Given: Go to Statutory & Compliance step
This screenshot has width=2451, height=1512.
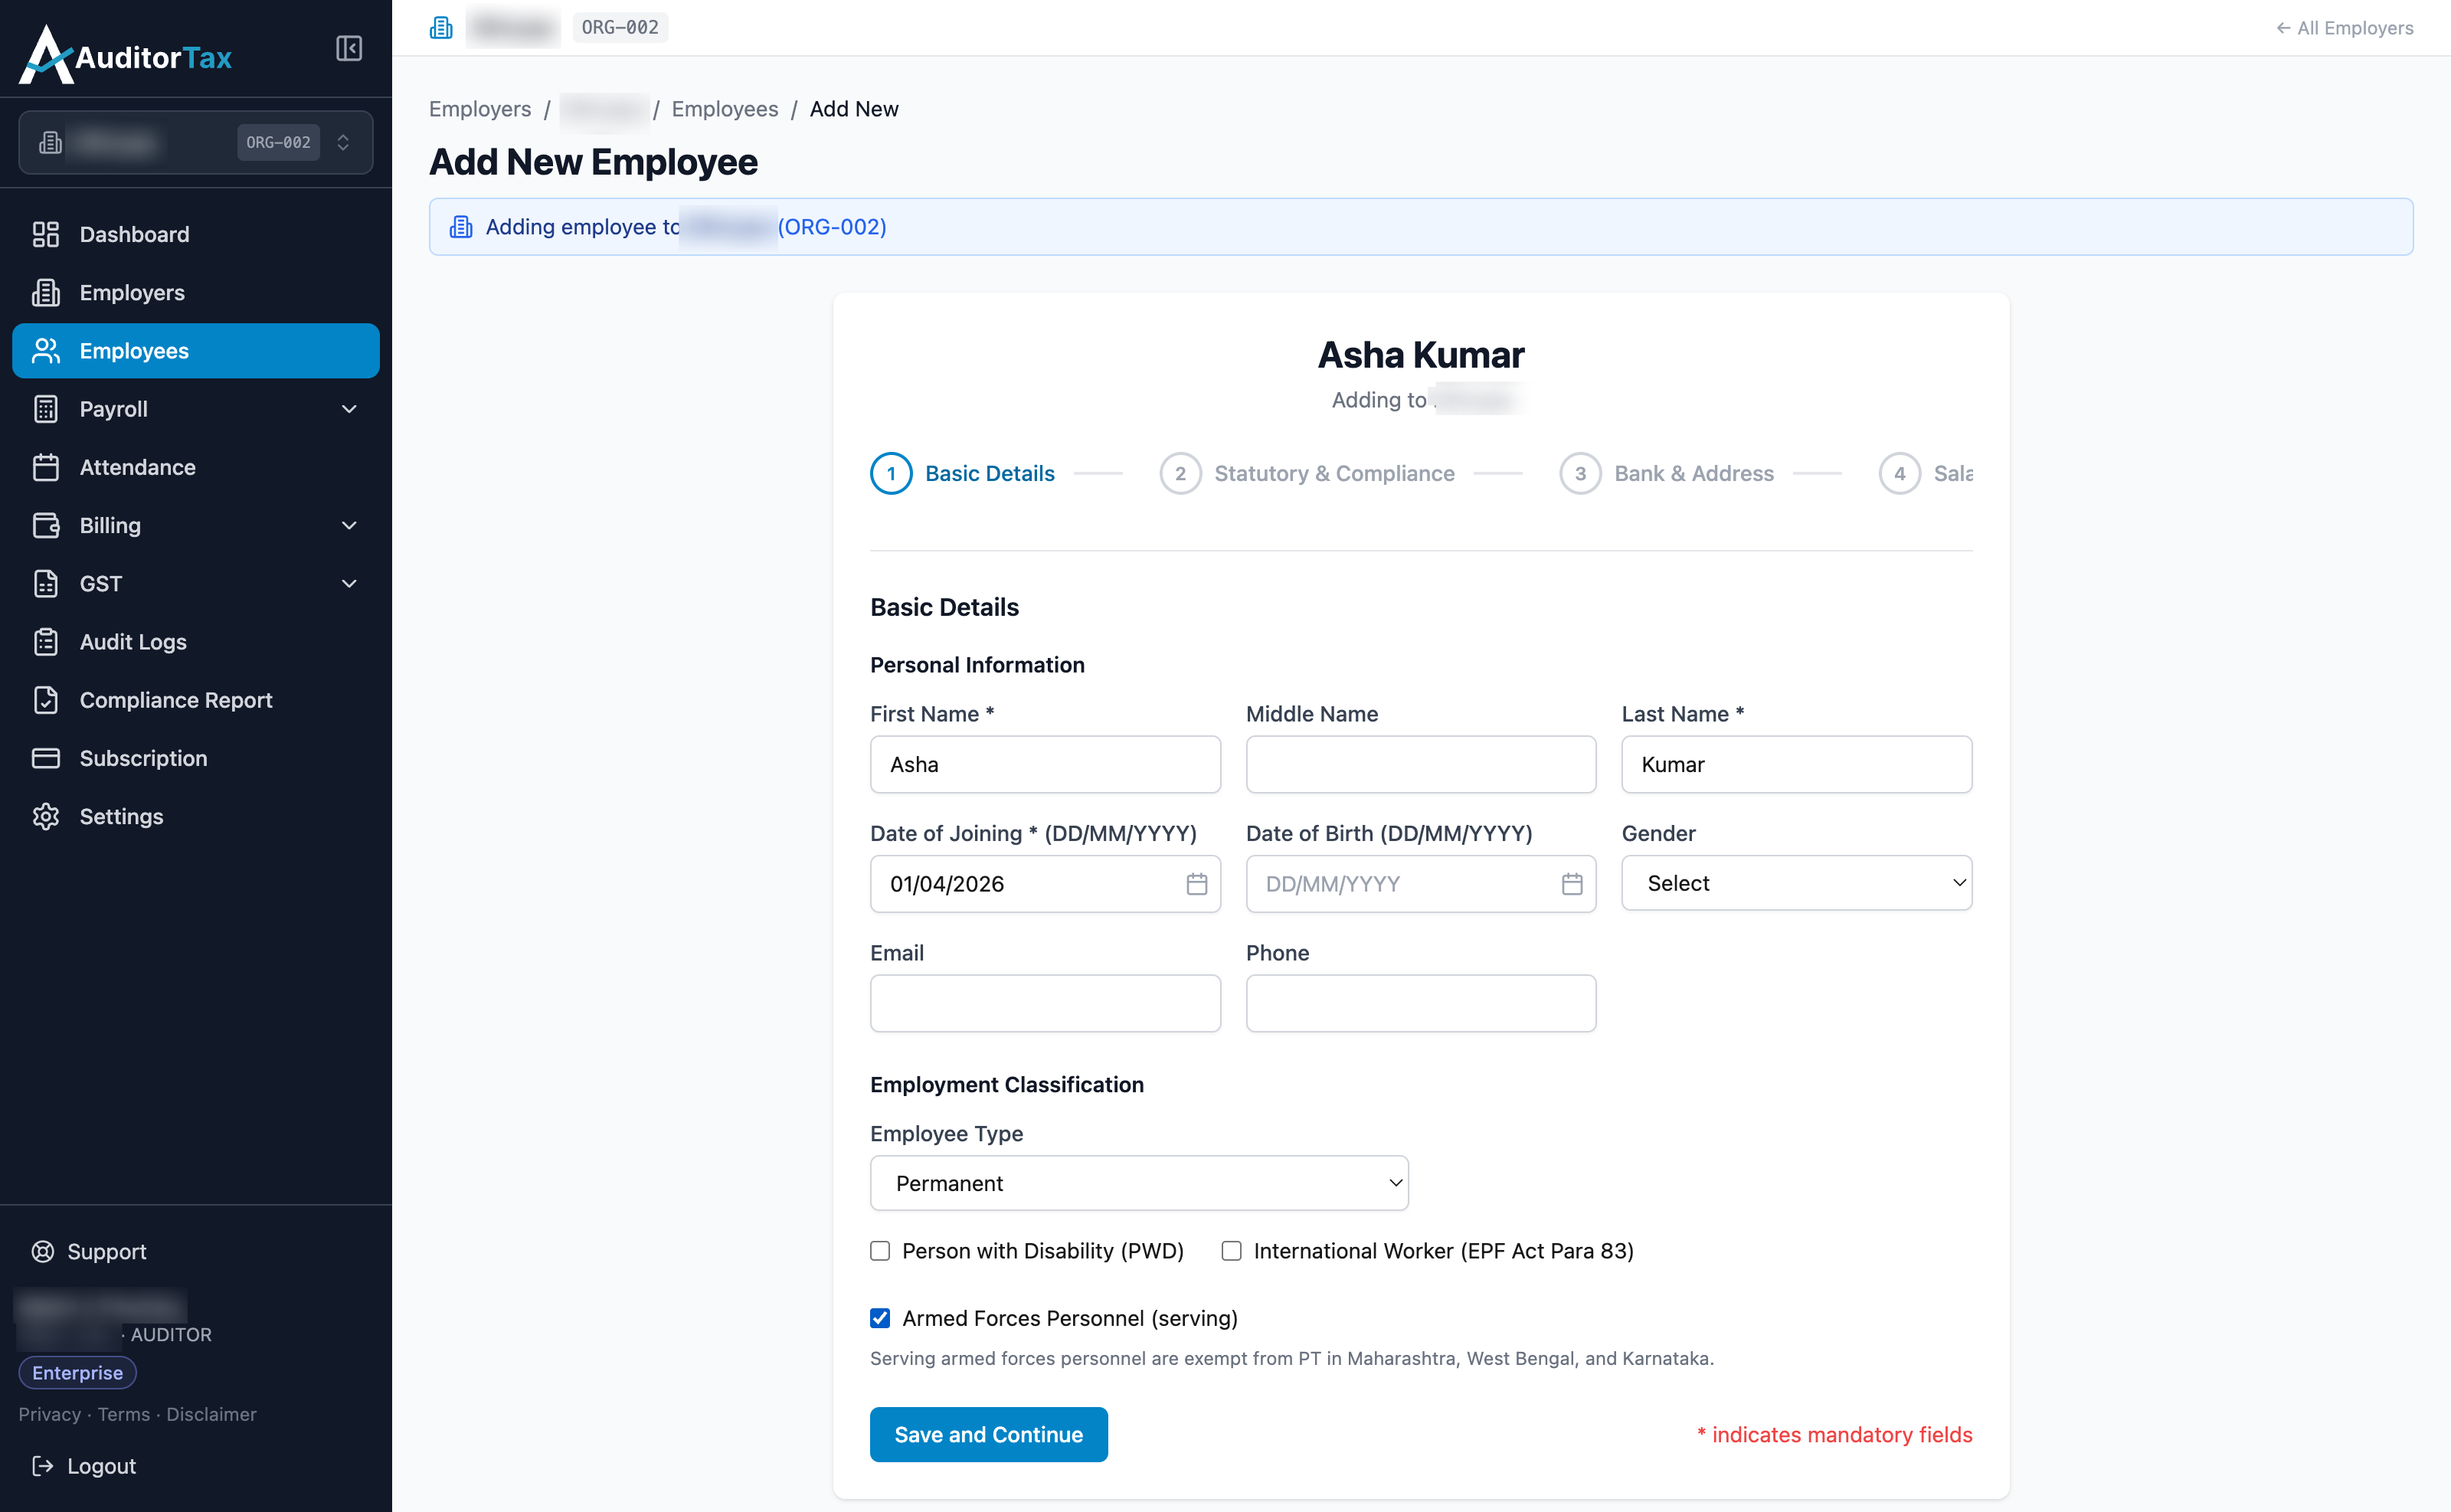Looking at the screenshot, I should (x=1308, y=473).
